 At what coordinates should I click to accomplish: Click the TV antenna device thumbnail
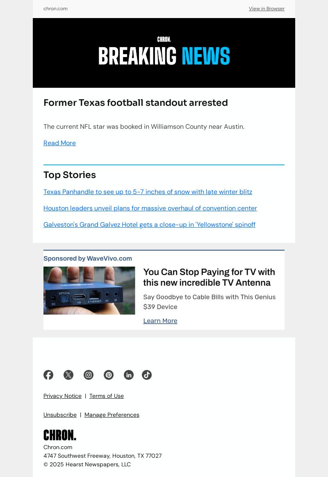point(89,290)
